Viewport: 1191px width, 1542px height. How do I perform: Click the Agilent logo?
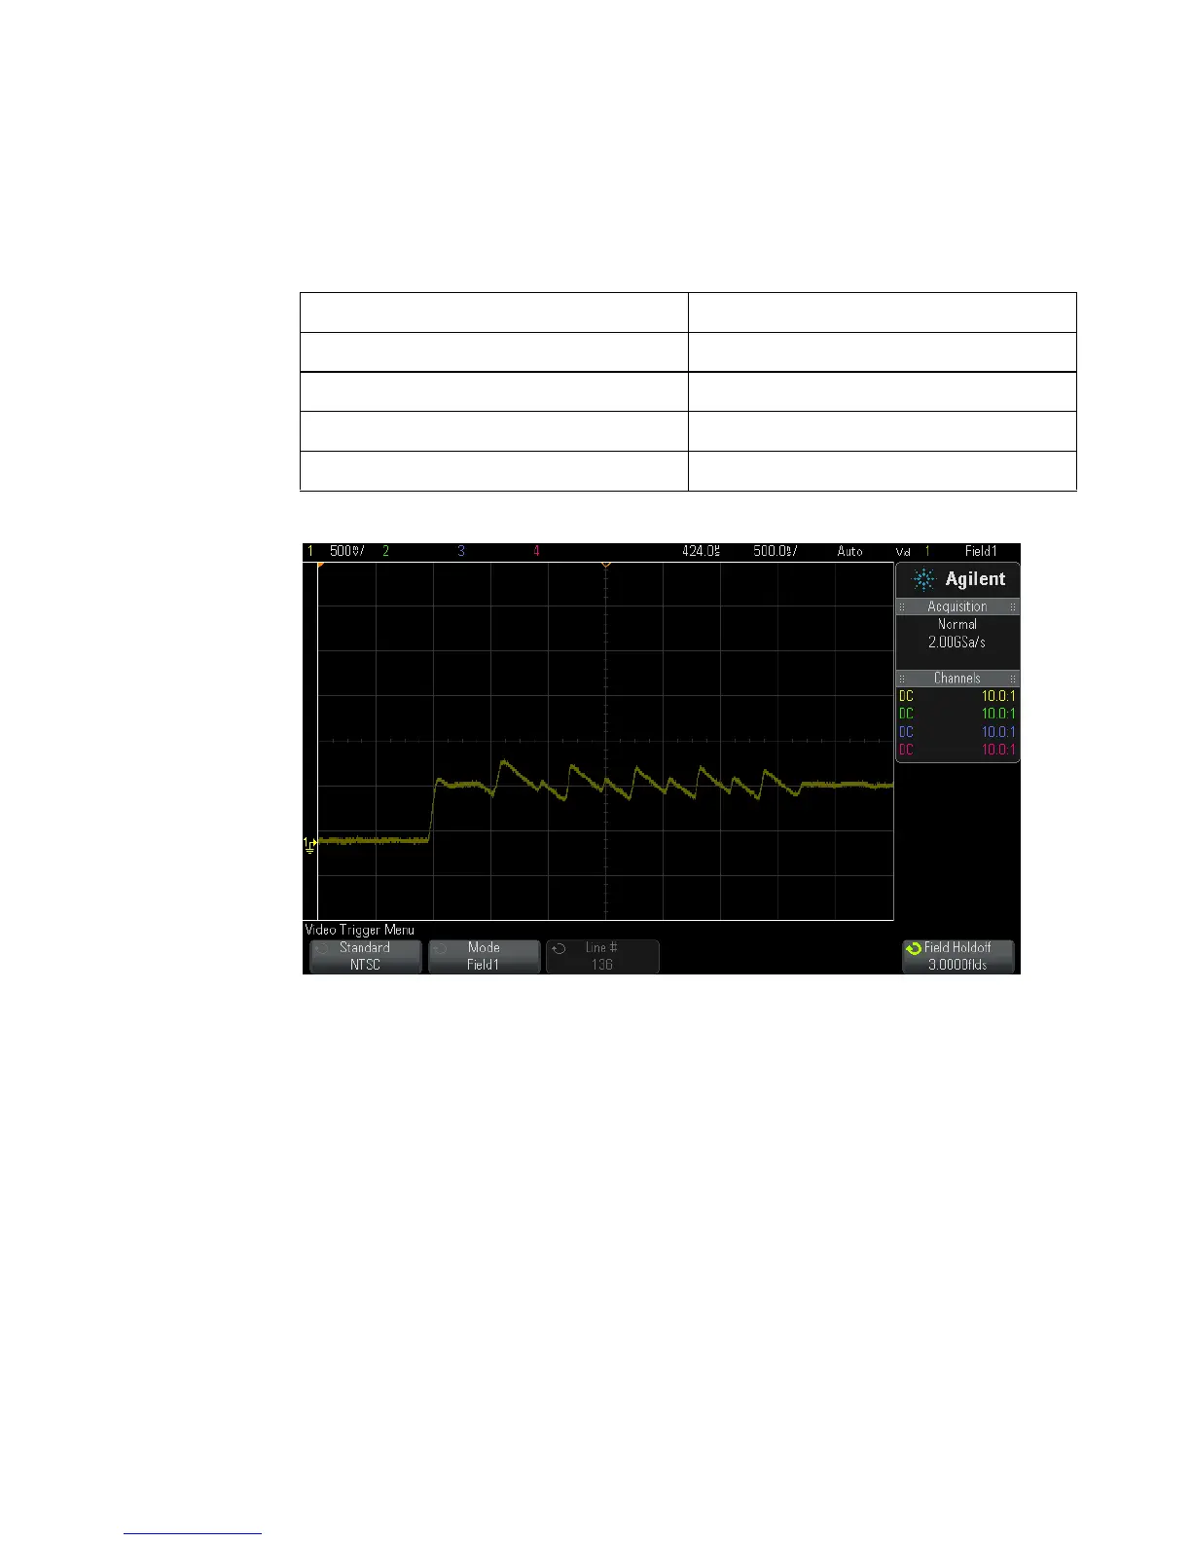957,579
